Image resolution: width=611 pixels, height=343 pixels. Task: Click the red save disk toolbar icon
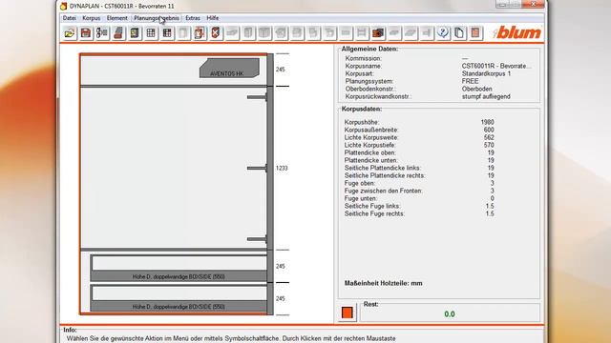tap(86, 33)
